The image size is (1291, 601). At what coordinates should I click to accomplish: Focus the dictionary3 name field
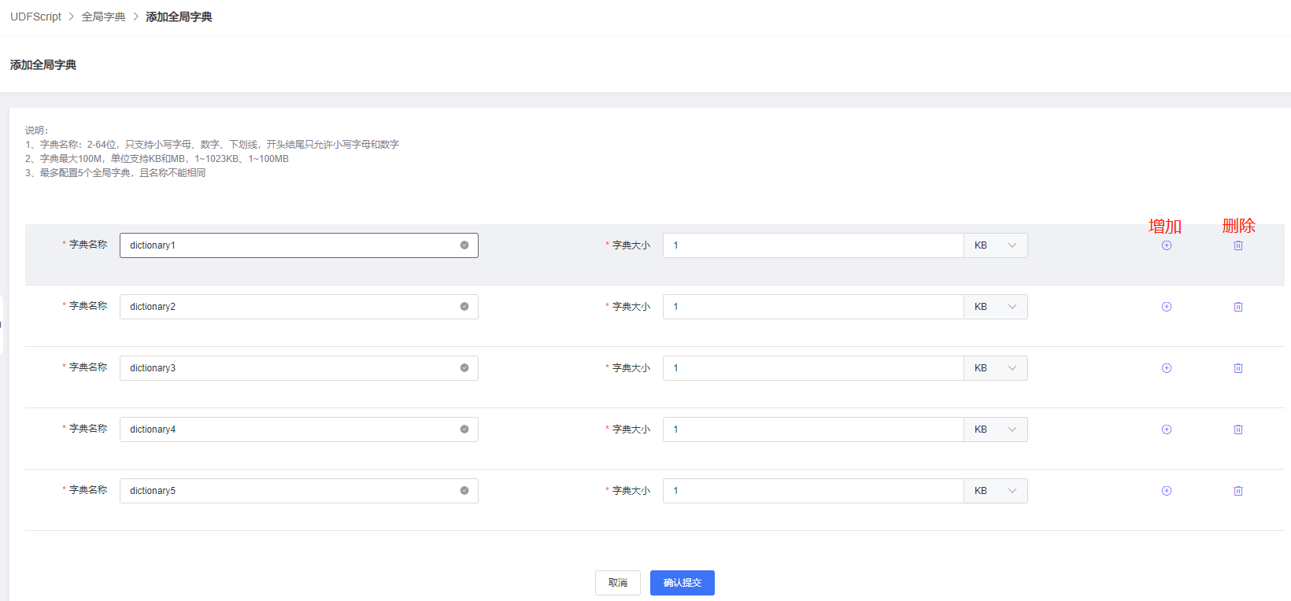coord(299,368)
